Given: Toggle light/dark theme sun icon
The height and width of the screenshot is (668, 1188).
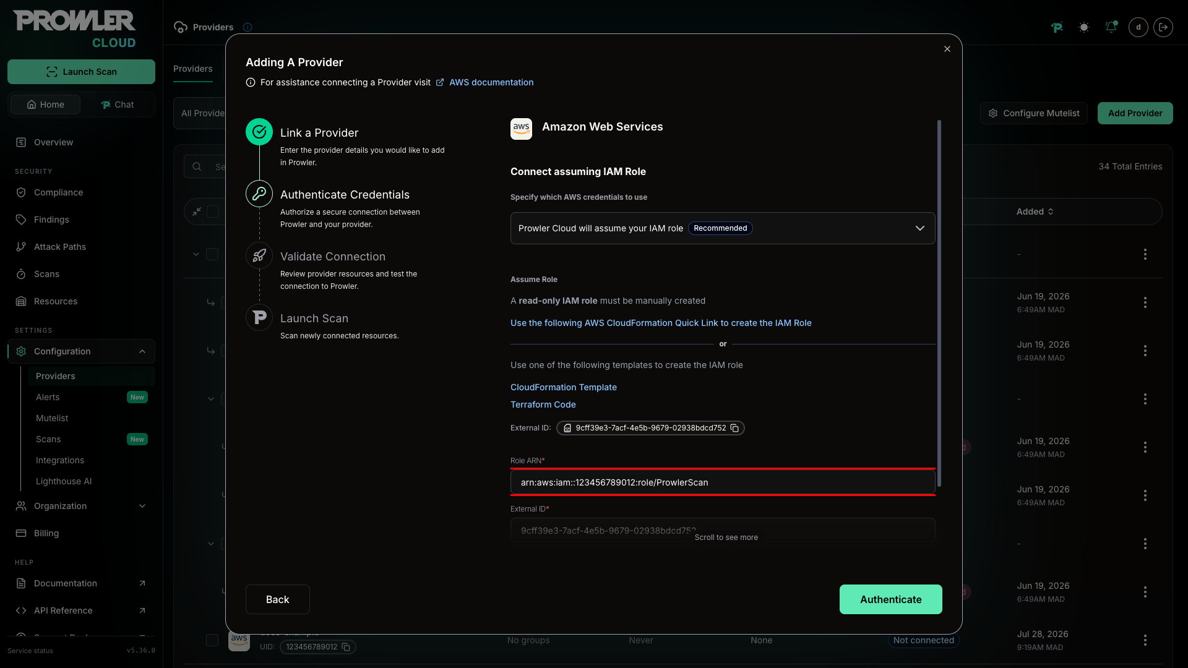Looking at the screenshot, I should pyautogui.click(x=1084, y=27).
